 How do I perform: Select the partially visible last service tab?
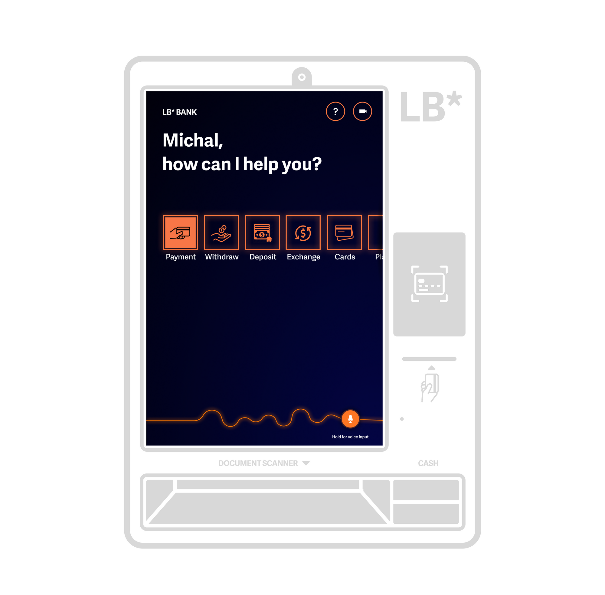(x=378, y=238)
